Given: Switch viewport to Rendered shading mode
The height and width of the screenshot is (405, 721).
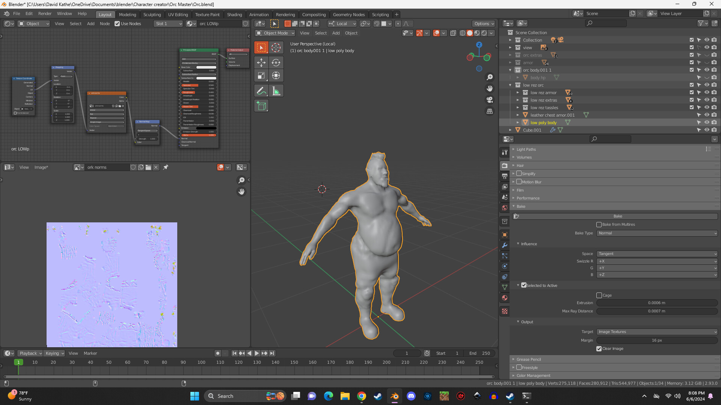Looking at the screenshot, I should tap(484, 33).
